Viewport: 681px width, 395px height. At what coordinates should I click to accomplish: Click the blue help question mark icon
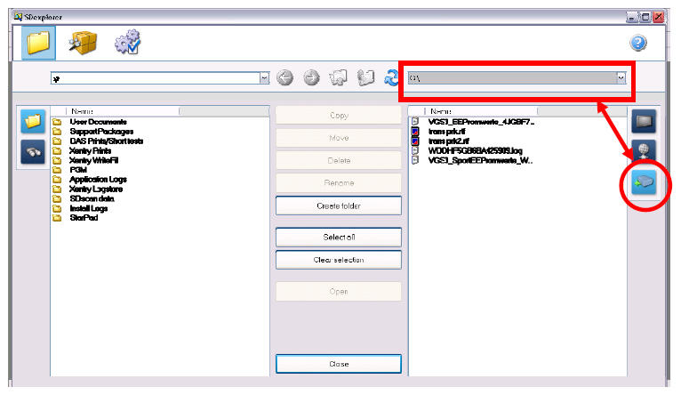point(637,43)
